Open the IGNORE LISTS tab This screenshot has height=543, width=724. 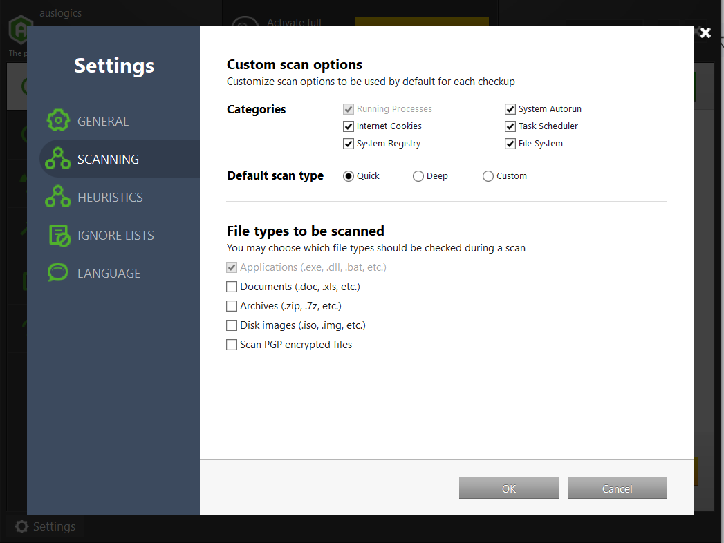(115, 235)
